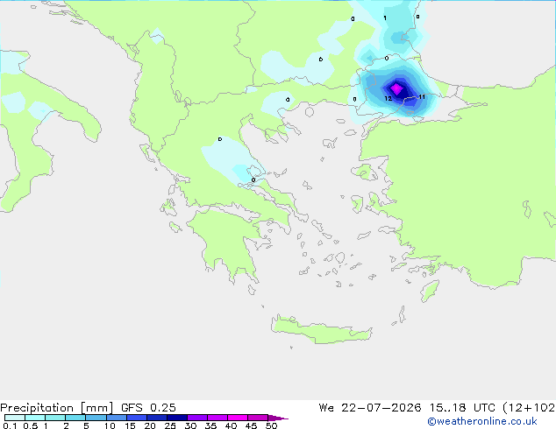Select the 15–20 mm legend swatch

click(137, 418)
